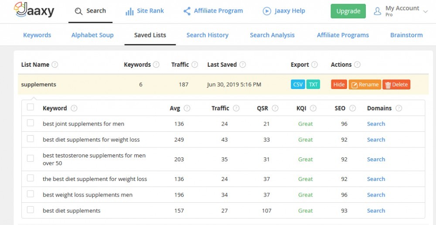This screenshot has height=225, width=436.
Task: Click the Jaaxy Help play icon
Action: (x=267, y=11)
